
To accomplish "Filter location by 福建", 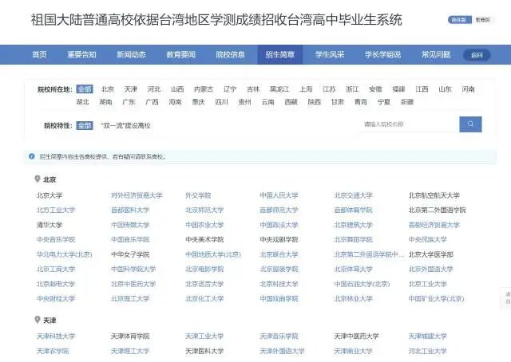I will [398, 89].
